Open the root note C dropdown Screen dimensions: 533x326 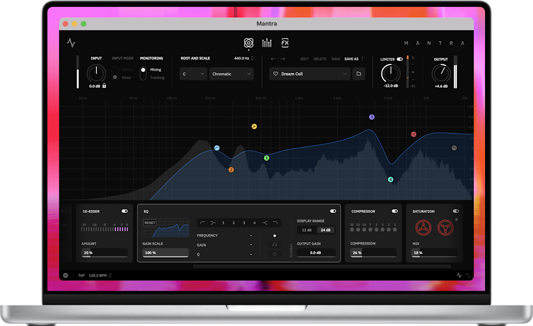click(193, 74)
